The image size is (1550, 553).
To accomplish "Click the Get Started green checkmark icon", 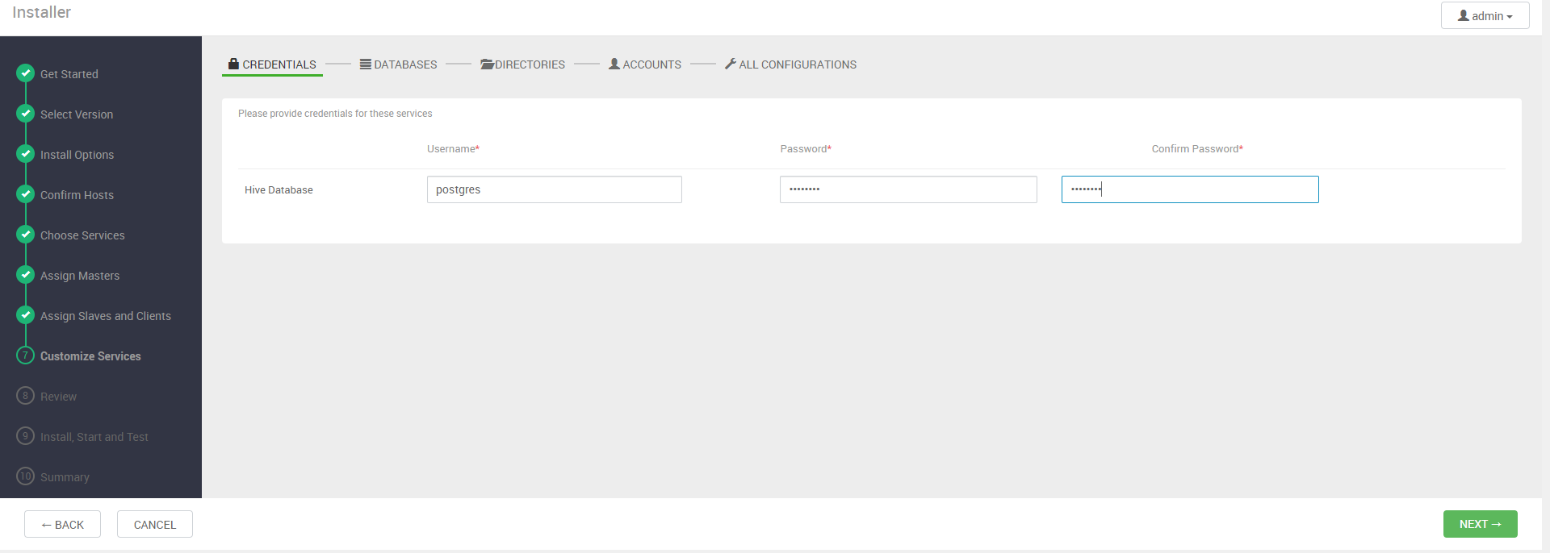I will tap(25, 73).
